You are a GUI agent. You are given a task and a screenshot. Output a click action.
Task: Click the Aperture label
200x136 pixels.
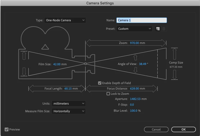(x=121, y=99)
